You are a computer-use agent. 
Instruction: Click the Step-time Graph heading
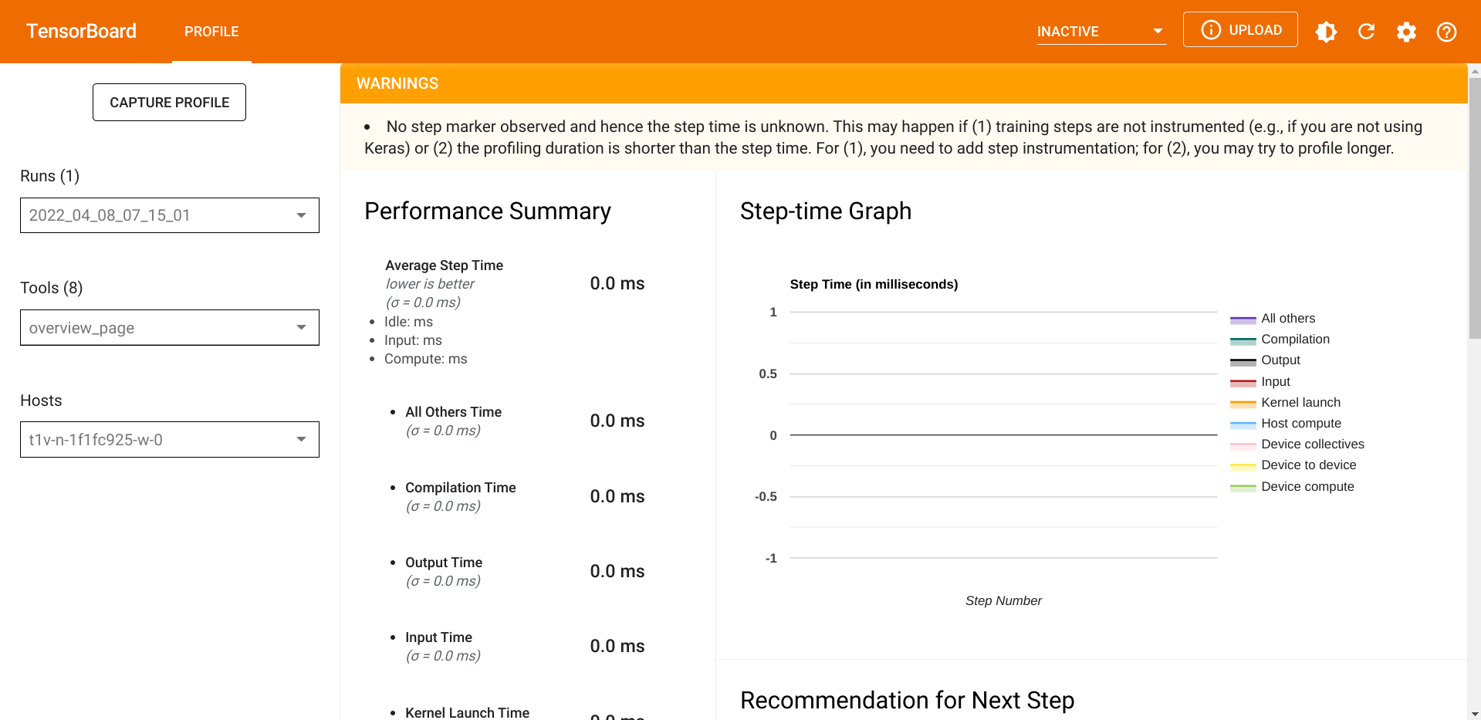[826, 211]
